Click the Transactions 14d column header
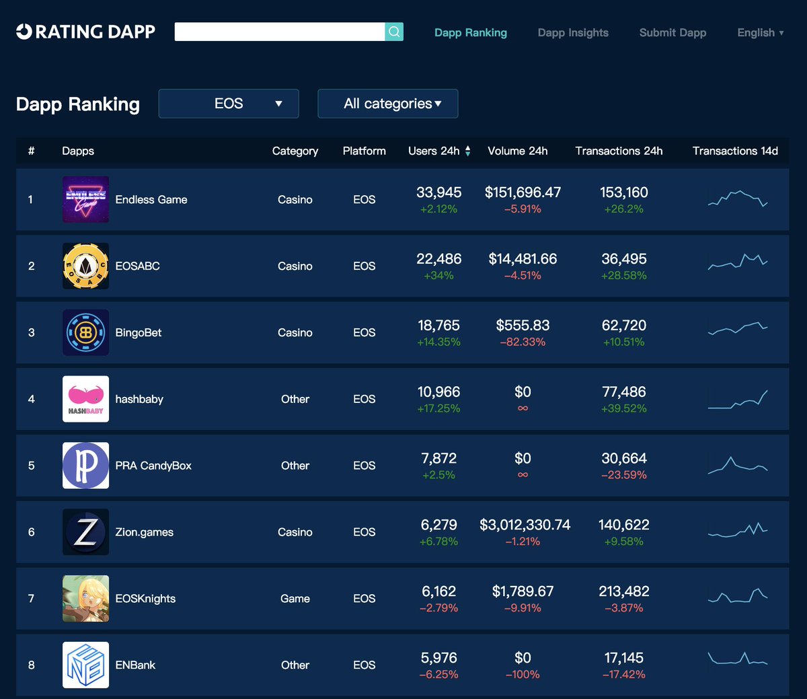This screenshot has height=699, width=807. (735, 151)
